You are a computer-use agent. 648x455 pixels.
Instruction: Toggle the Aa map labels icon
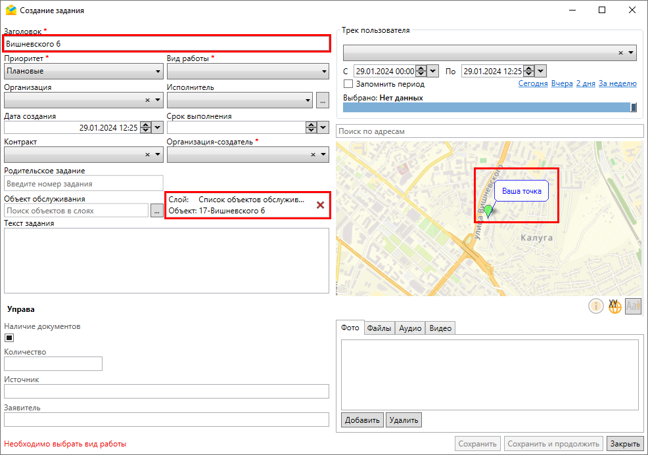pos(633,306)
